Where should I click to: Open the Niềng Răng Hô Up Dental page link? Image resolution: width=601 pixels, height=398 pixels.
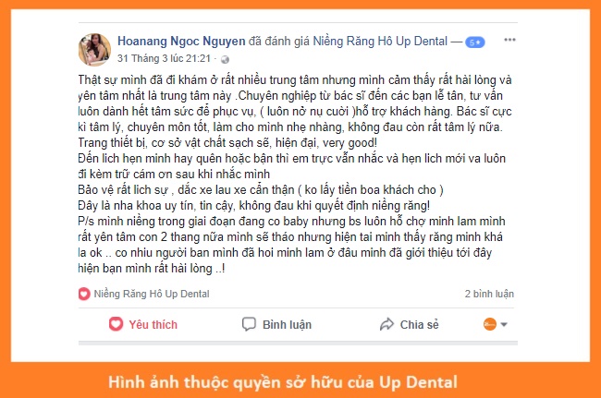pyautogui.click(x=380, y=42)
